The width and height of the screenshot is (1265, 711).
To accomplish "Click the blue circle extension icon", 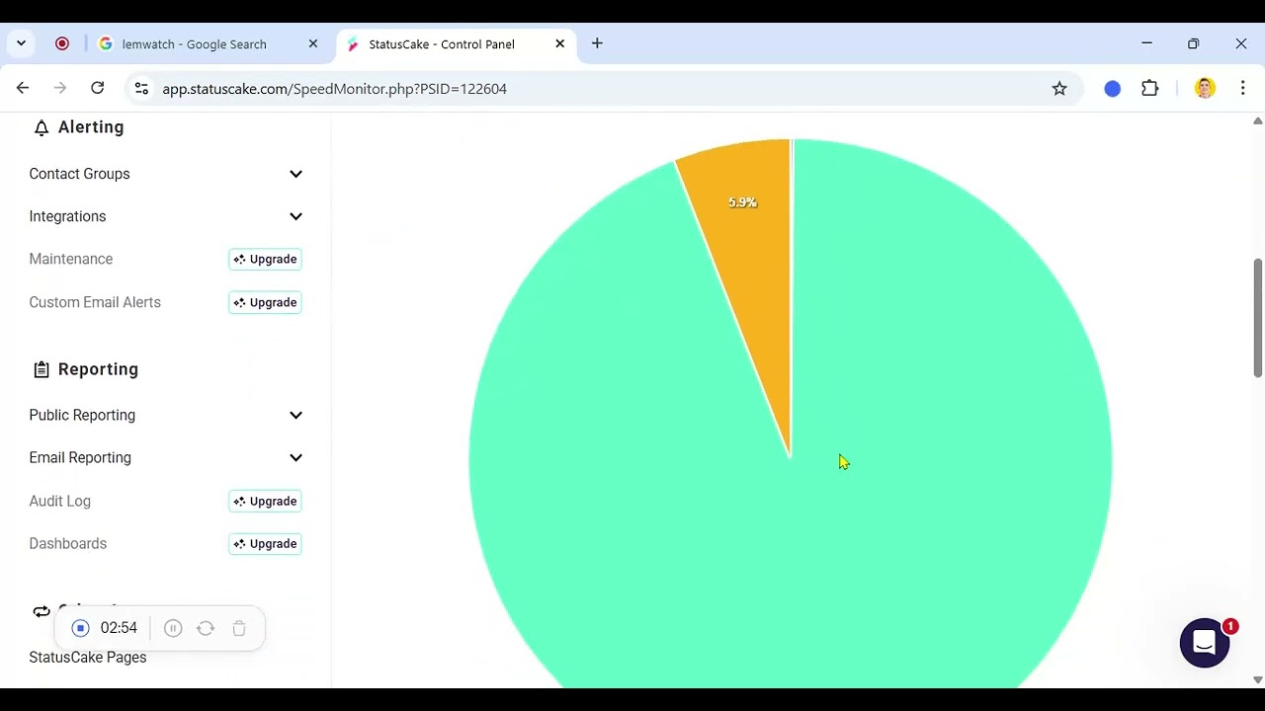I will pos(1113,89).
